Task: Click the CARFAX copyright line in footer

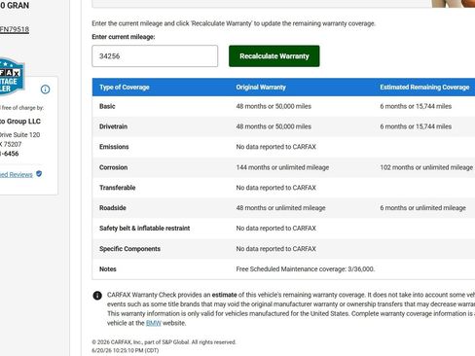Action: pos(164,342)
